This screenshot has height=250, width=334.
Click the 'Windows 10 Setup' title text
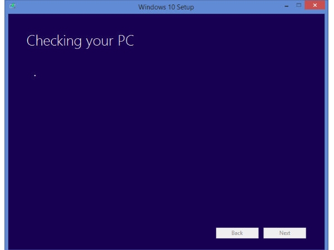click(x=166, y=7)
